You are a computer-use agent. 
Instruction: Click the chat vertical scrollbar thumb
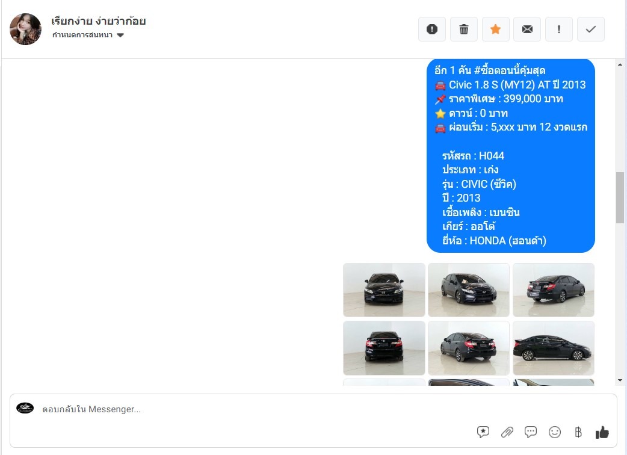(x=620, y=197)
